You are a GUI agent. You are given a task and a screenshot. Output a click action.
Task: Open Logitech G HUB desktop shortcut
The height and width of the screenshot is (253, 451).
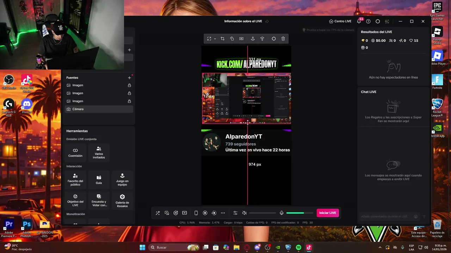(9, 108)
